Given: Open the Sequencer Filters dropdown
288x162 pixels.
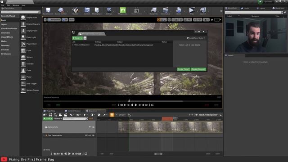Looking at the screenshot, I should click(x=58, y=119).
